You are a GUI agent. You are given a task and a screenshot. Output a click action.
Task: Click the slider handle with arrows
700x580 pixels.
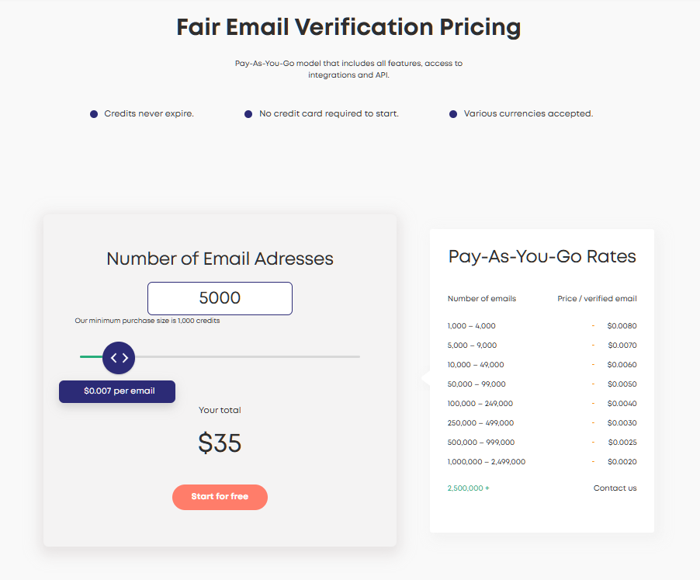click(119, 358)
